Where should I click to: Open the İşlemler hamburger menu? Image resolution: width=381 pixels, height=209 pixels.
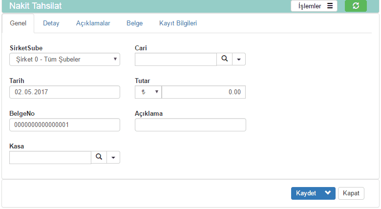(x=315, y=6)
